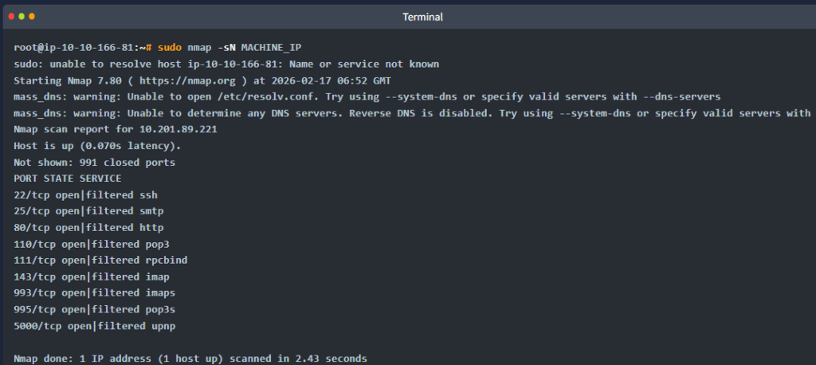Click the 993/tcp imaps port line
Image resolution: width=816 pixels, height=365 pixels.
click(x=94, y=292)
